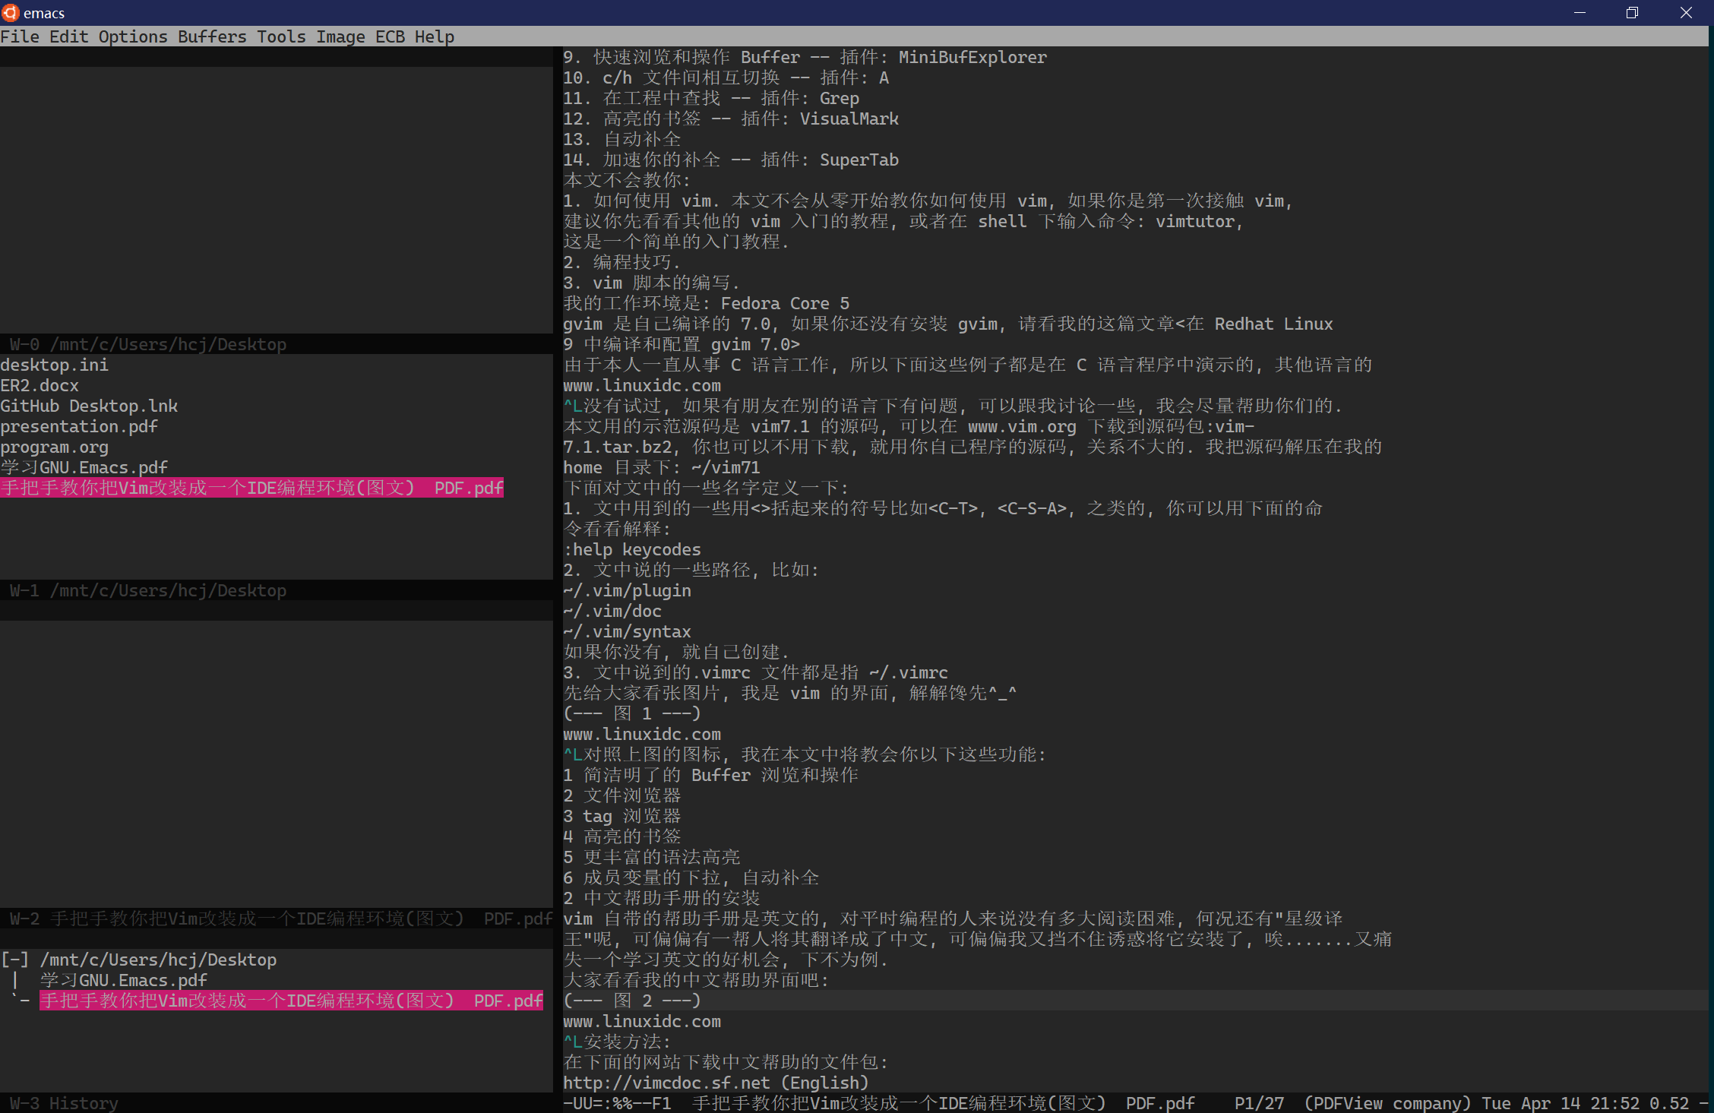Click the W-2 window mode line
This screenshot has width=1714, height=1113.
tap(277, 919)
